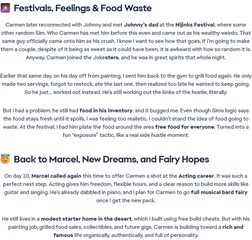Click the bold text 'Johnny's dad'
The width and height of the screenshot is (252, 240).
coord(141,25)
